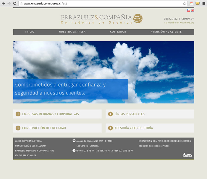Open the Chrome hamburger menu

point(203,4)
